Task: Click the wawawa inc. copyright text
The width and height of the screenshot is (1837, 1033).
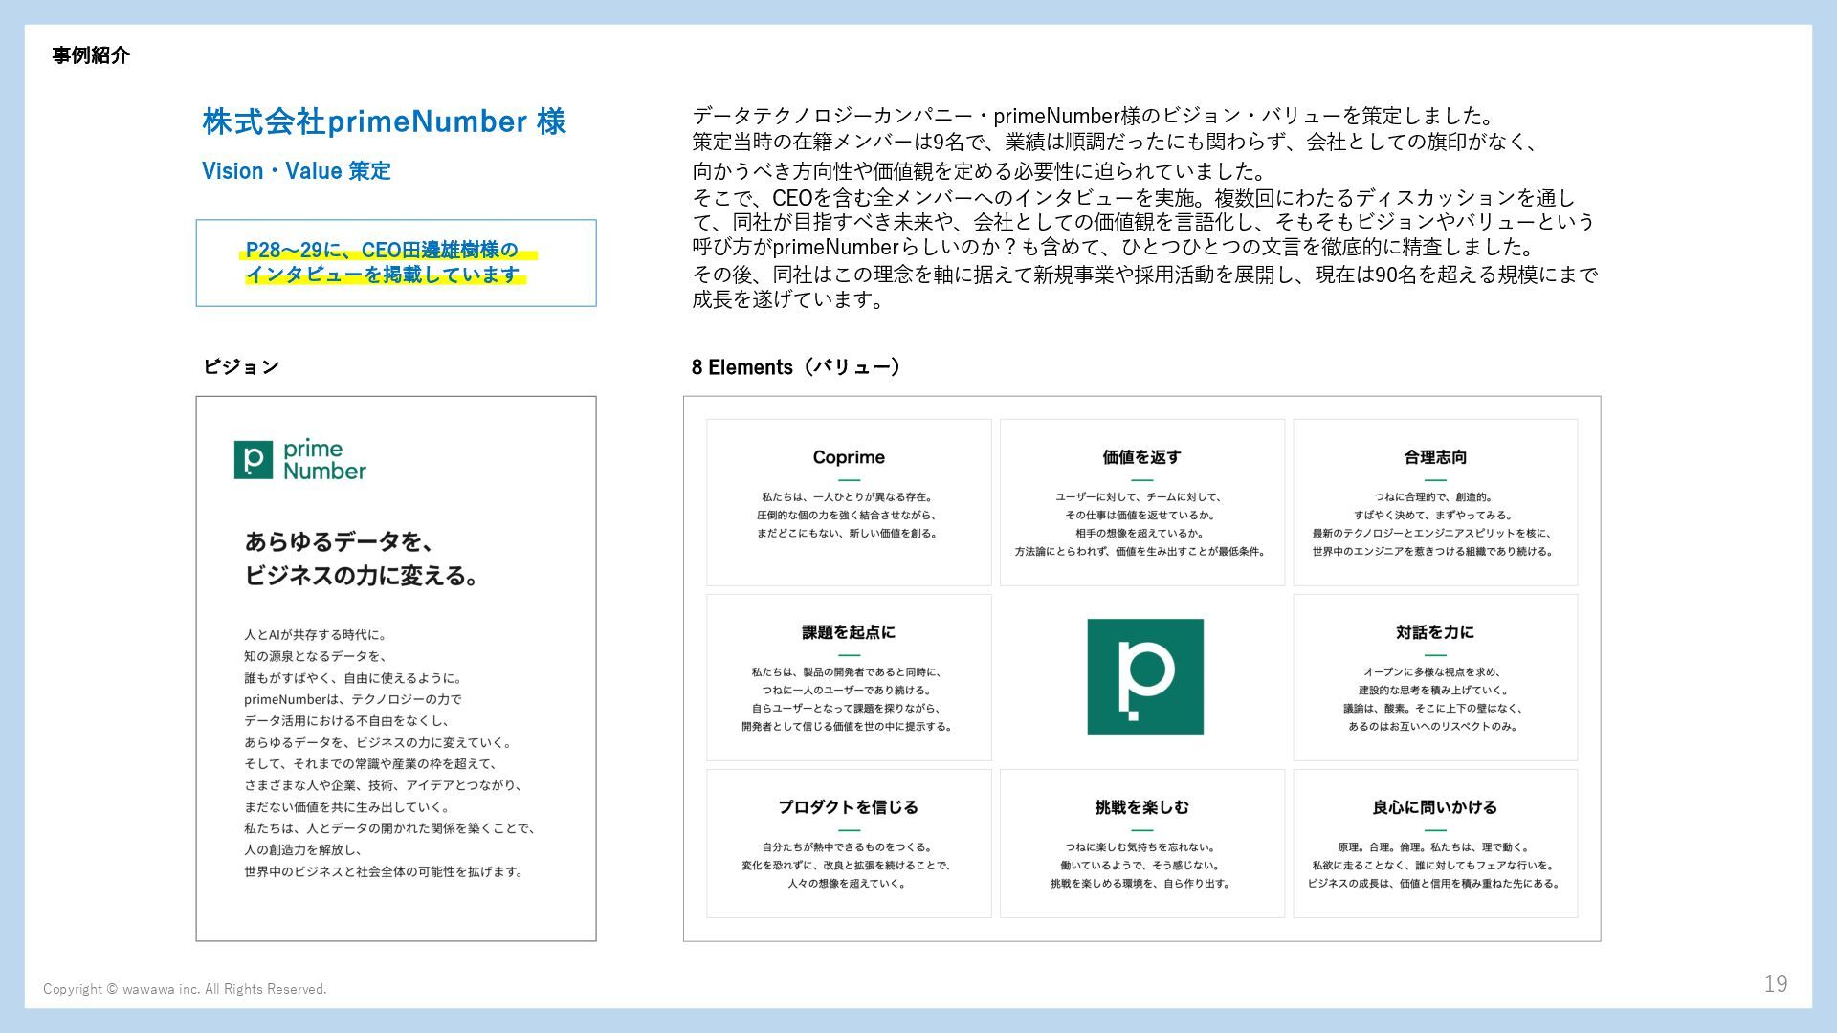Action: (185, 989)
